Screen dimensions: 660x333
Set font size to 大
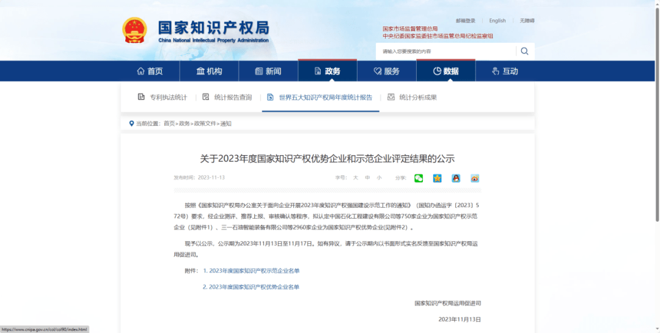pos(355,178)
